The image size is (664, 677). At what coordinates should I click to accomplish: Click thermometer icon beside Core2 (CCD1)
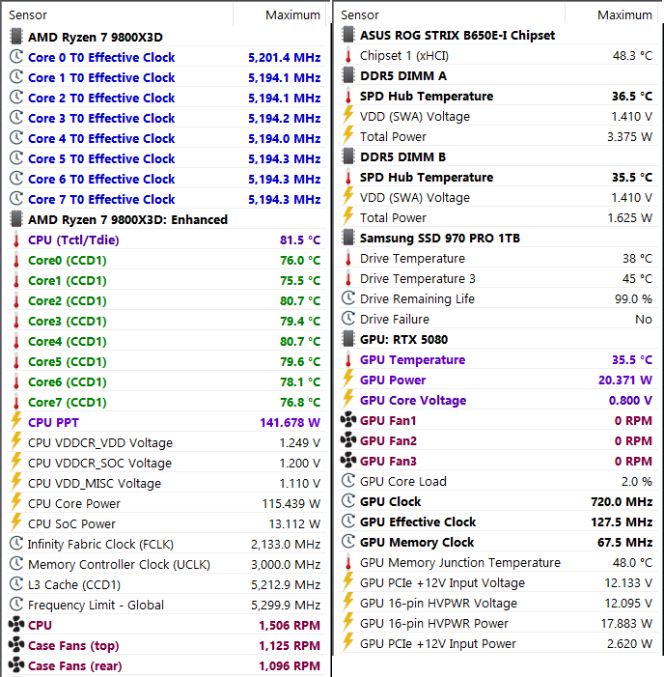tap(16, 301)
